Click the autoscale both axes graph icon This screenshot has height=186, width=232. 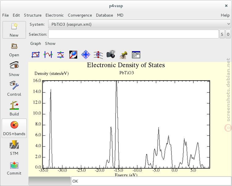click(36, 55)
